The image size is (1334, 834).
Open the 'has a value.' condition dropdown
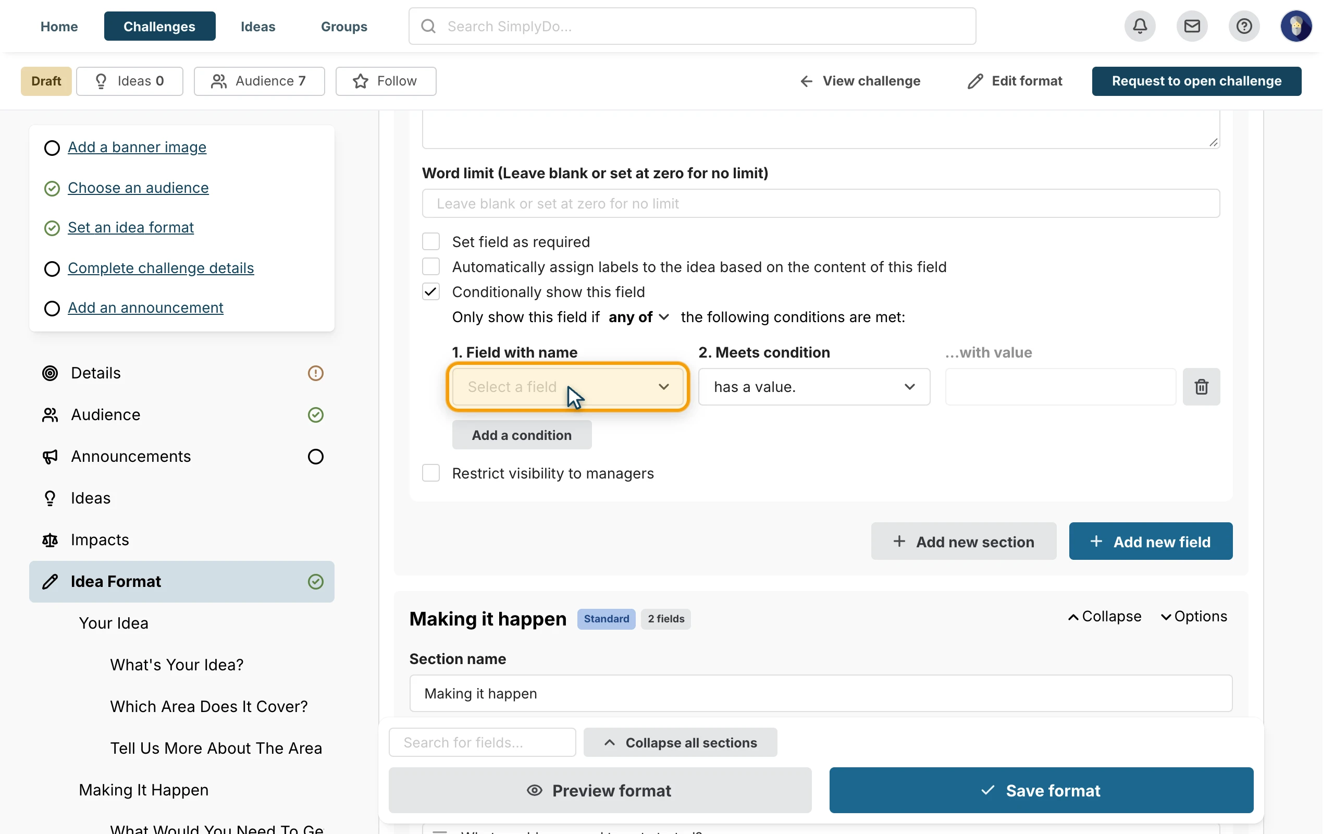click(x=813, y=387)
